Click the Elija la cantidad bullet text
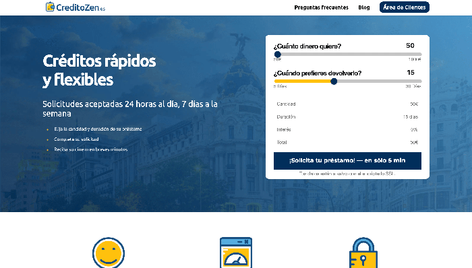Screen dimensions: 472x268 tap(98, 129)
